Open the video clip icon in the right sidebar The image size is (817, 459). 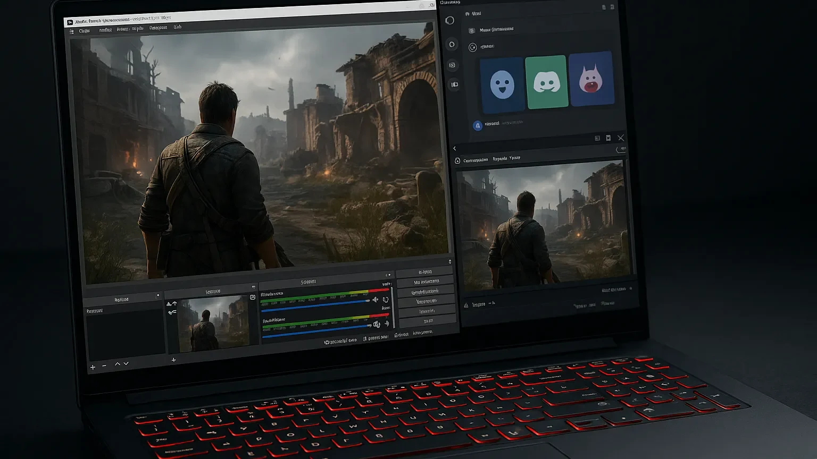pos(454,84)
